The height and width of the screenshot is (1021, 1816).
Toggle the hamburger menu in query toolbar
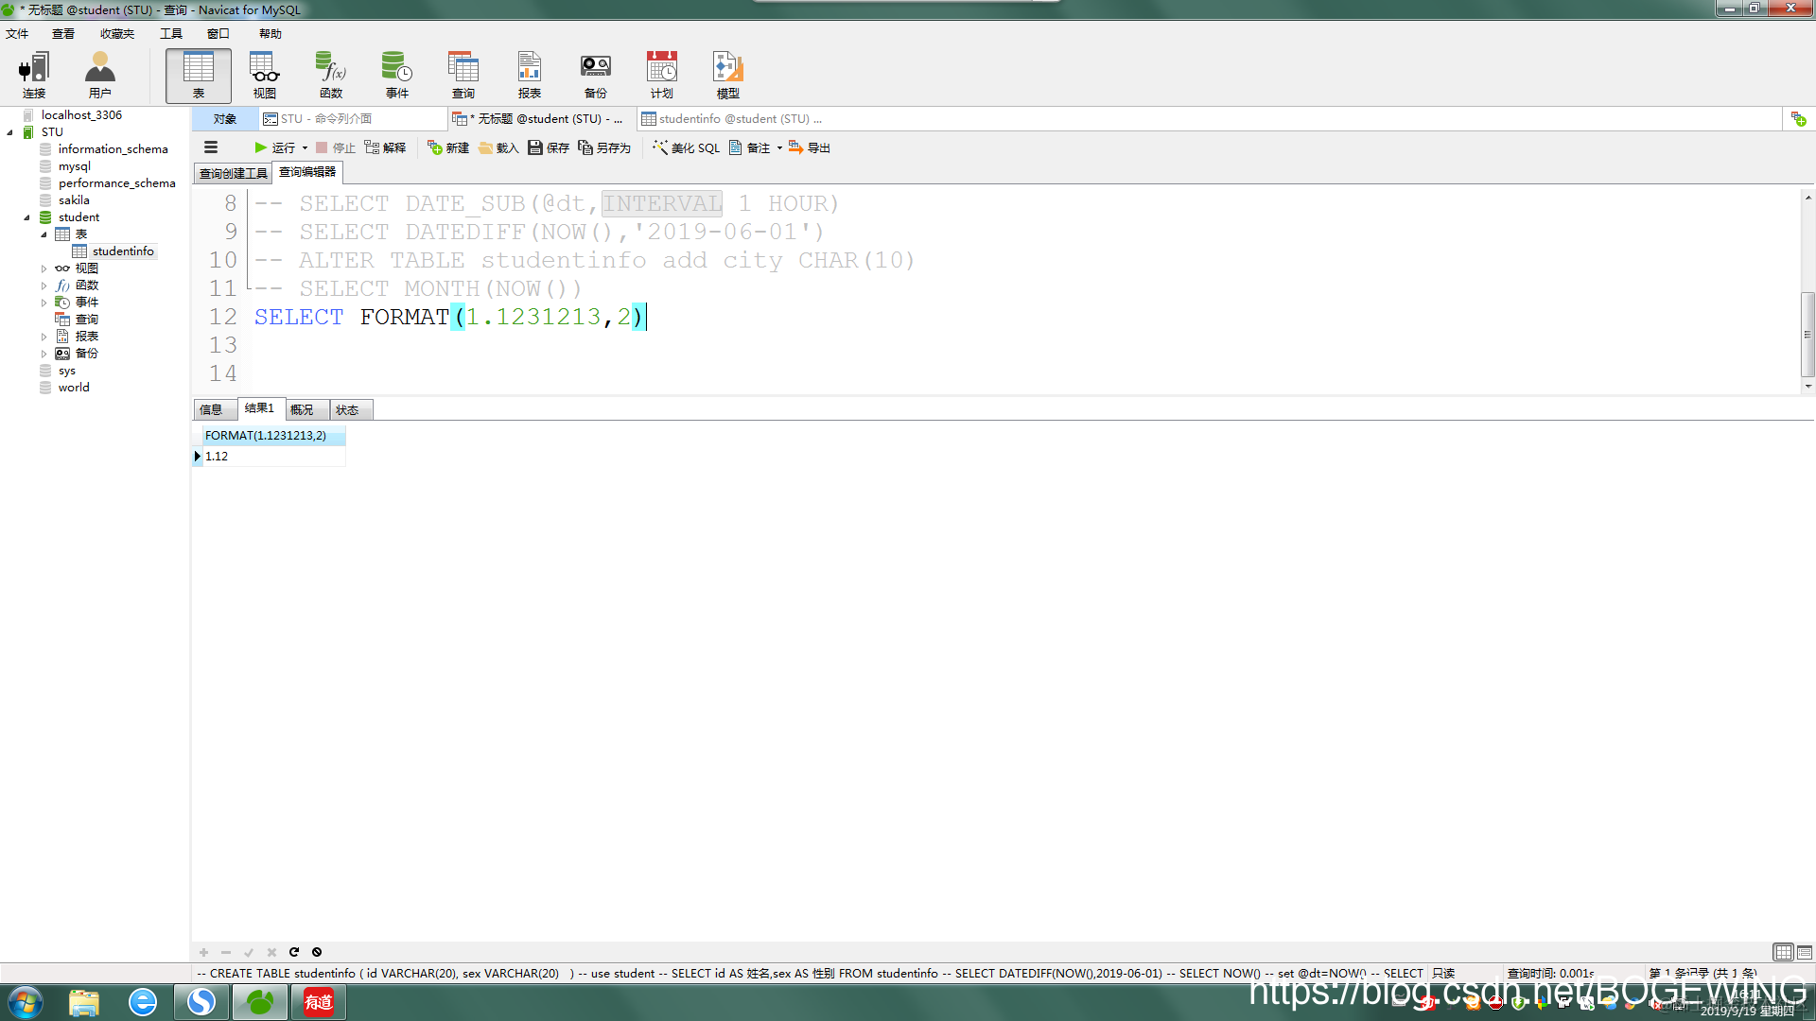211,147
